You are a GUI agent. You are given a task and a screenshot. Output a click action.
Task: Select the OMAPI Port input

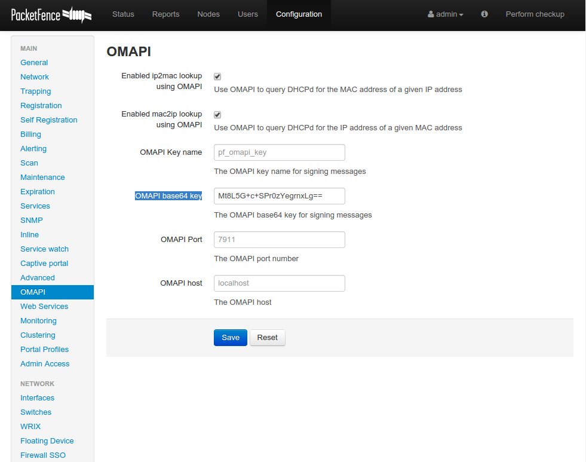coord(279,240)
